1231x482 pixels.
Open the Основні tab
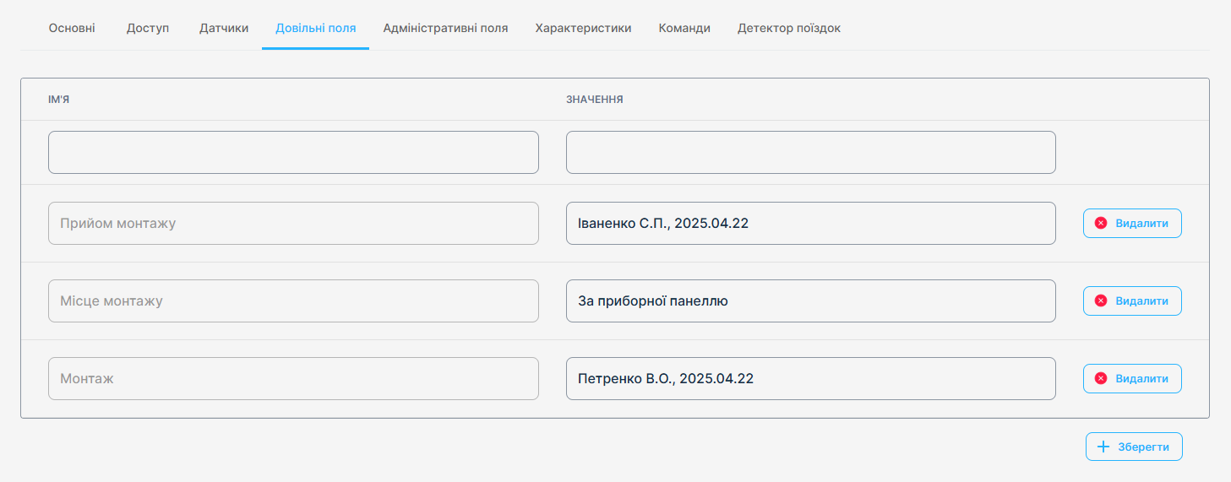click(72, 28)
